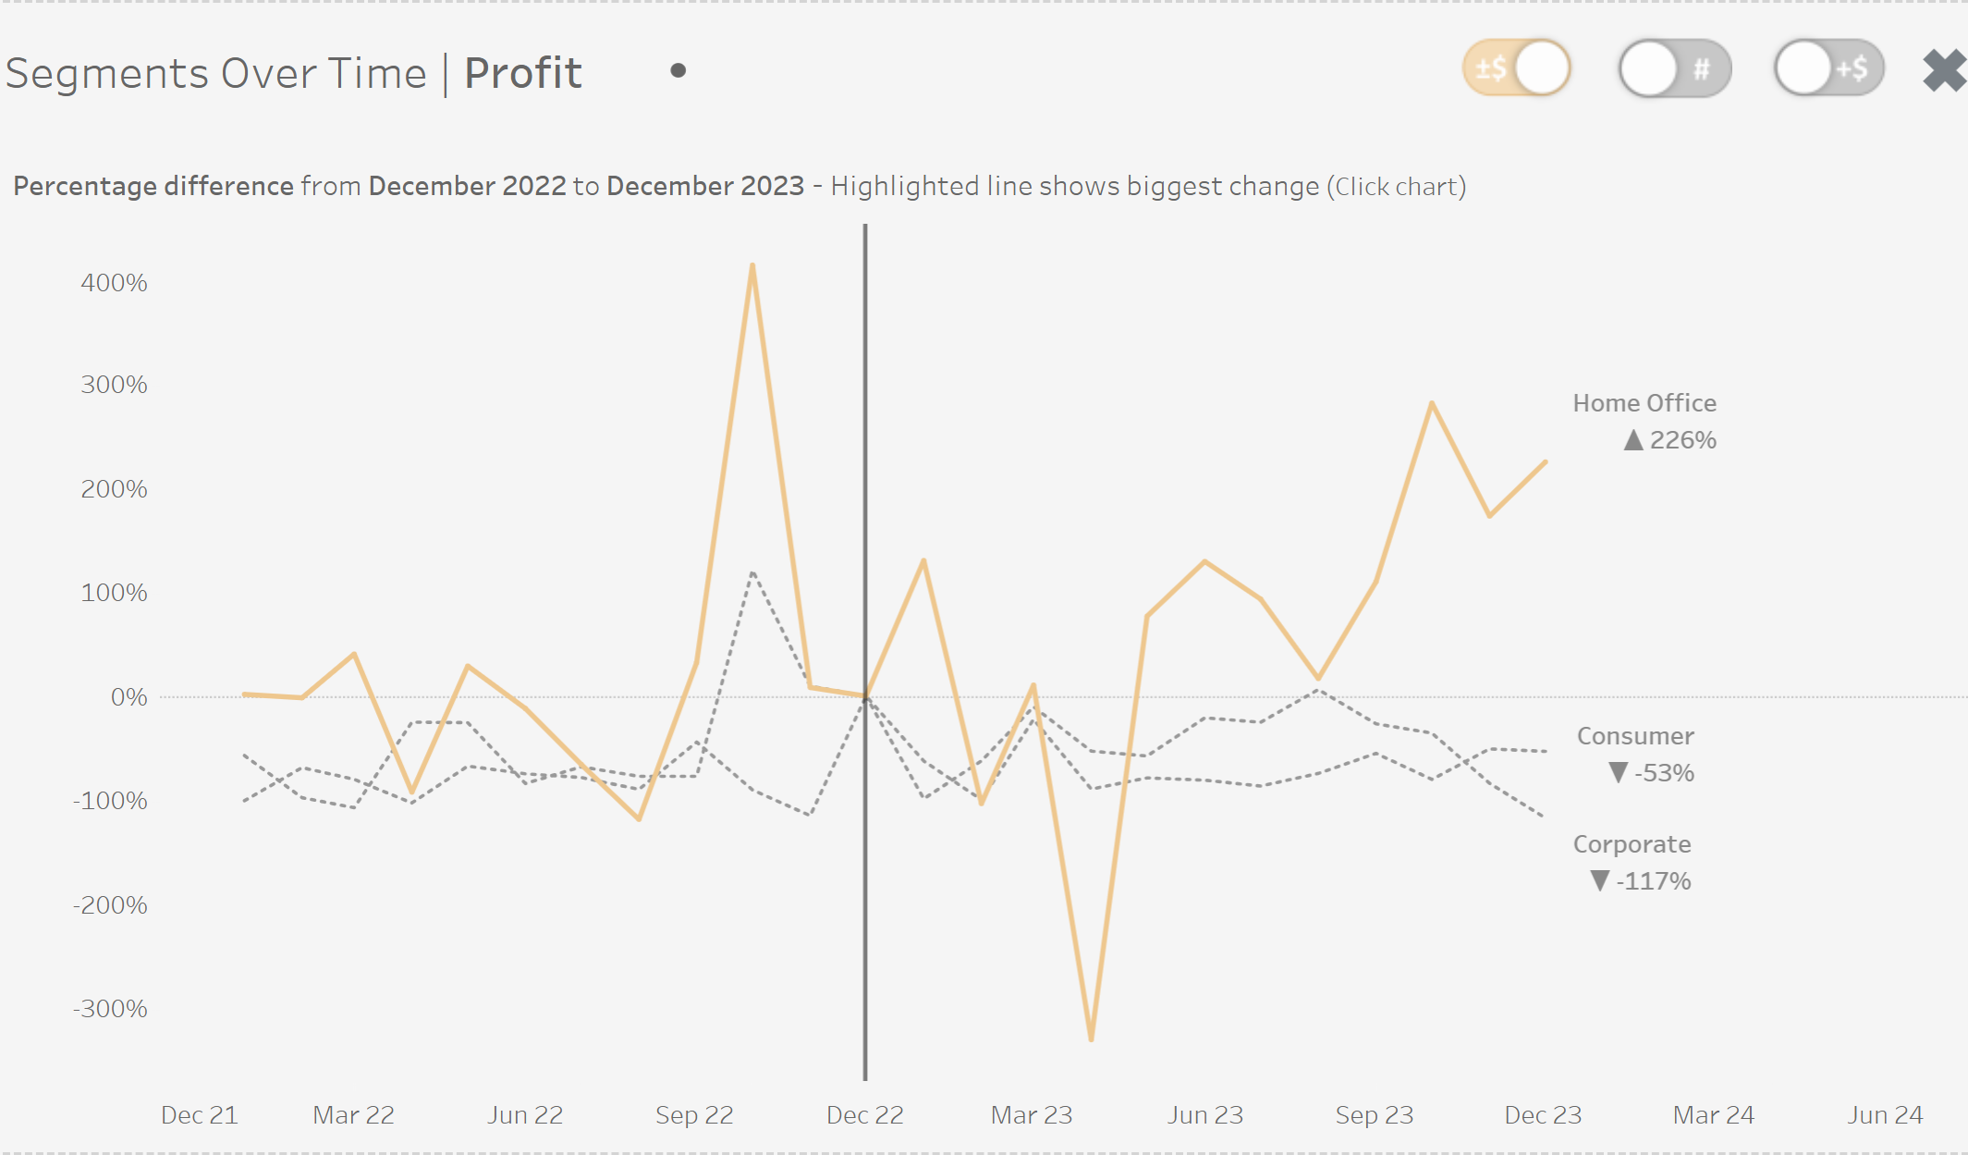Click the highest peak of the orange line
This screenshot has width=1968, height=1155.
coord(752,266)
